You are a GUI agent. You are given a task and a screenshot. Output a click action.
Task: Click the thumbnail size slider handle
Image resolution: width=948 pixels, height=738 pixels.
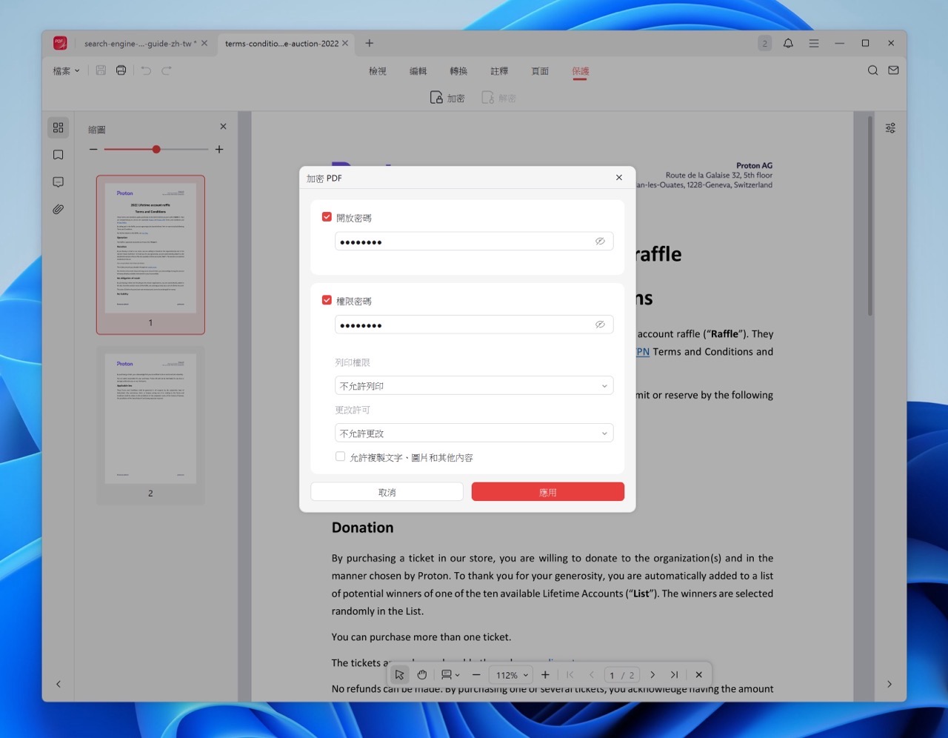156,150
